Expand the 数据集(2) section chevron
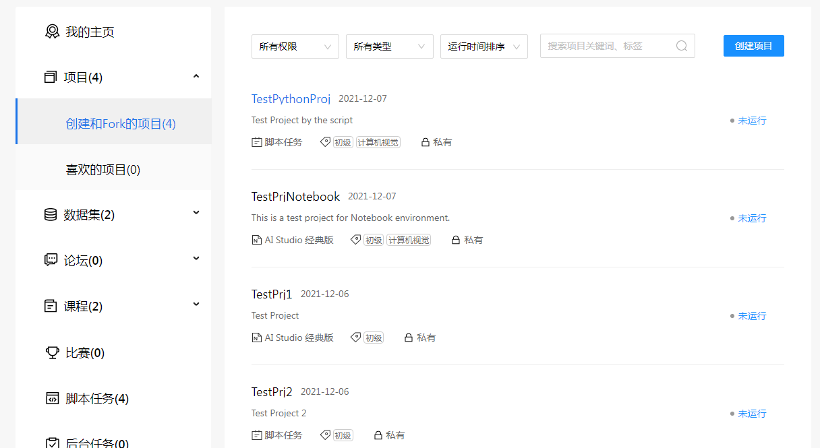The height and width of the screenshot is (448, 820). [196, 213]
